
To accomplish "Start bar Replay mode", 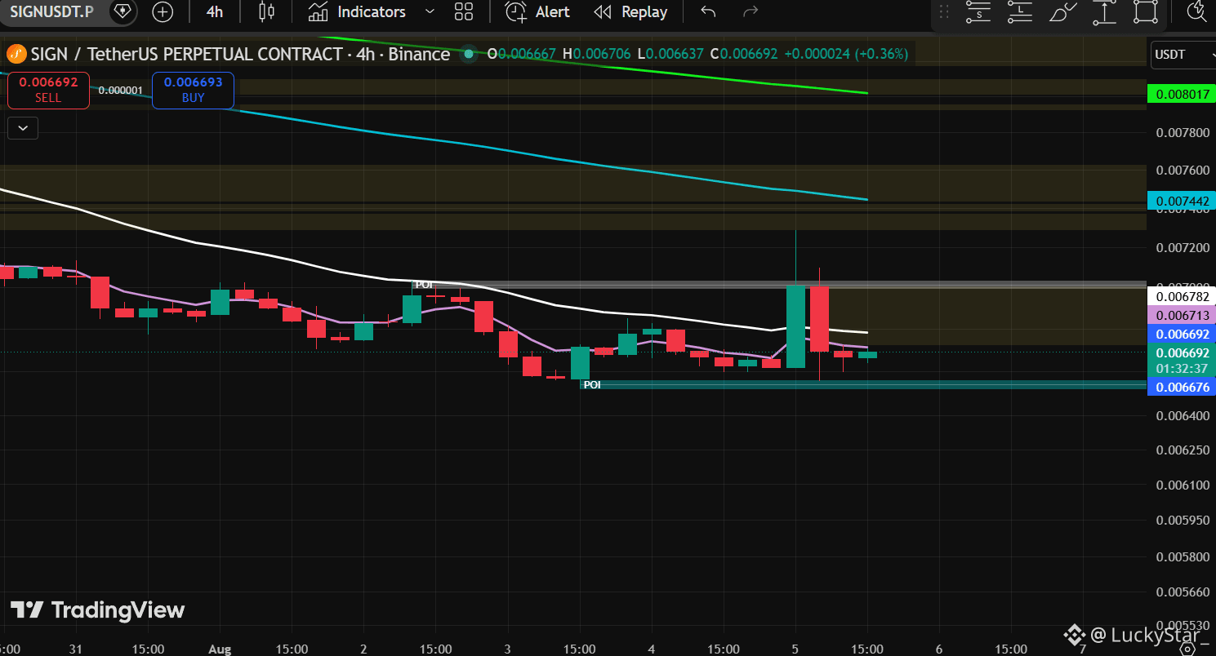I will tap(630, 12).
